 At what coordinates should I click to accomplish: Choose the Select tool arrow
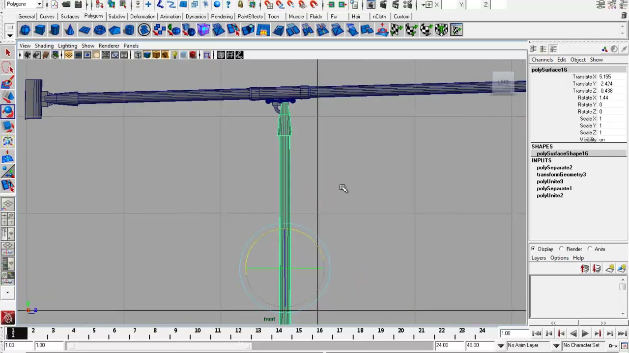(x=8, y=52)
